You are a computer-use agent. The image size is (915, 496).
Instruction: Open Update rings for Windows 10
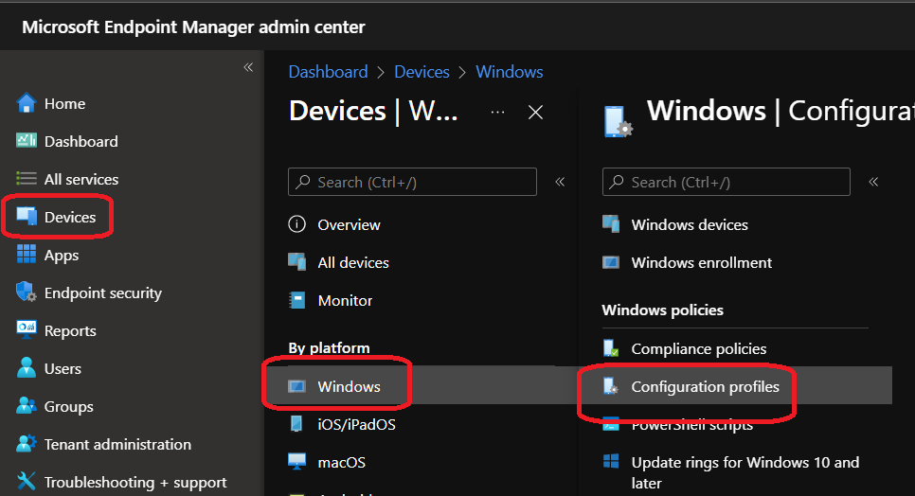coord(745,463)
